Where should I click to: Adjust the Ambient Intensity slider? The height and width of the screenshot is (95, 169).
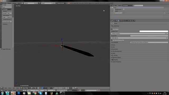click(139, 34)
